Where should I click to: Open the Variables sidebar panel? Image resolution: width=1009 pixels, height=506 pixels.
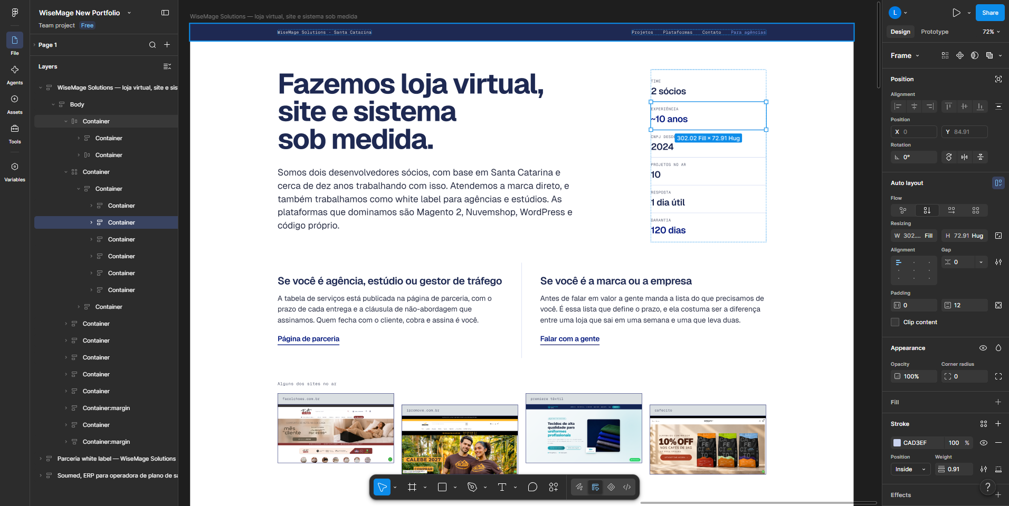[15, 167]
